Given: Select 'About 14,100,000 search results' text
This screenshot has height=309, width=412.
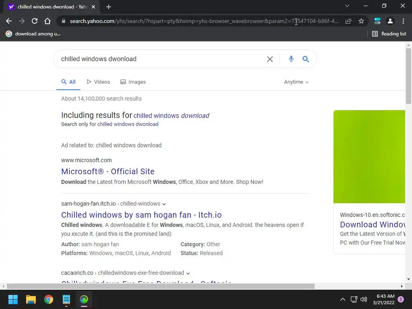Looking at the screenshot, I should tap(101, 99).
